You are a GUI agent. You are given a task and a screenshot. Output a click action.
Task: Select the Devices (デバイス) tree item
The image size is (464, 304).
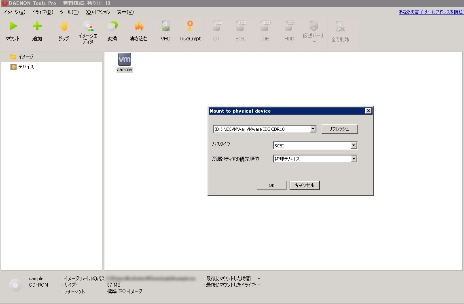(x=22, y=67)
